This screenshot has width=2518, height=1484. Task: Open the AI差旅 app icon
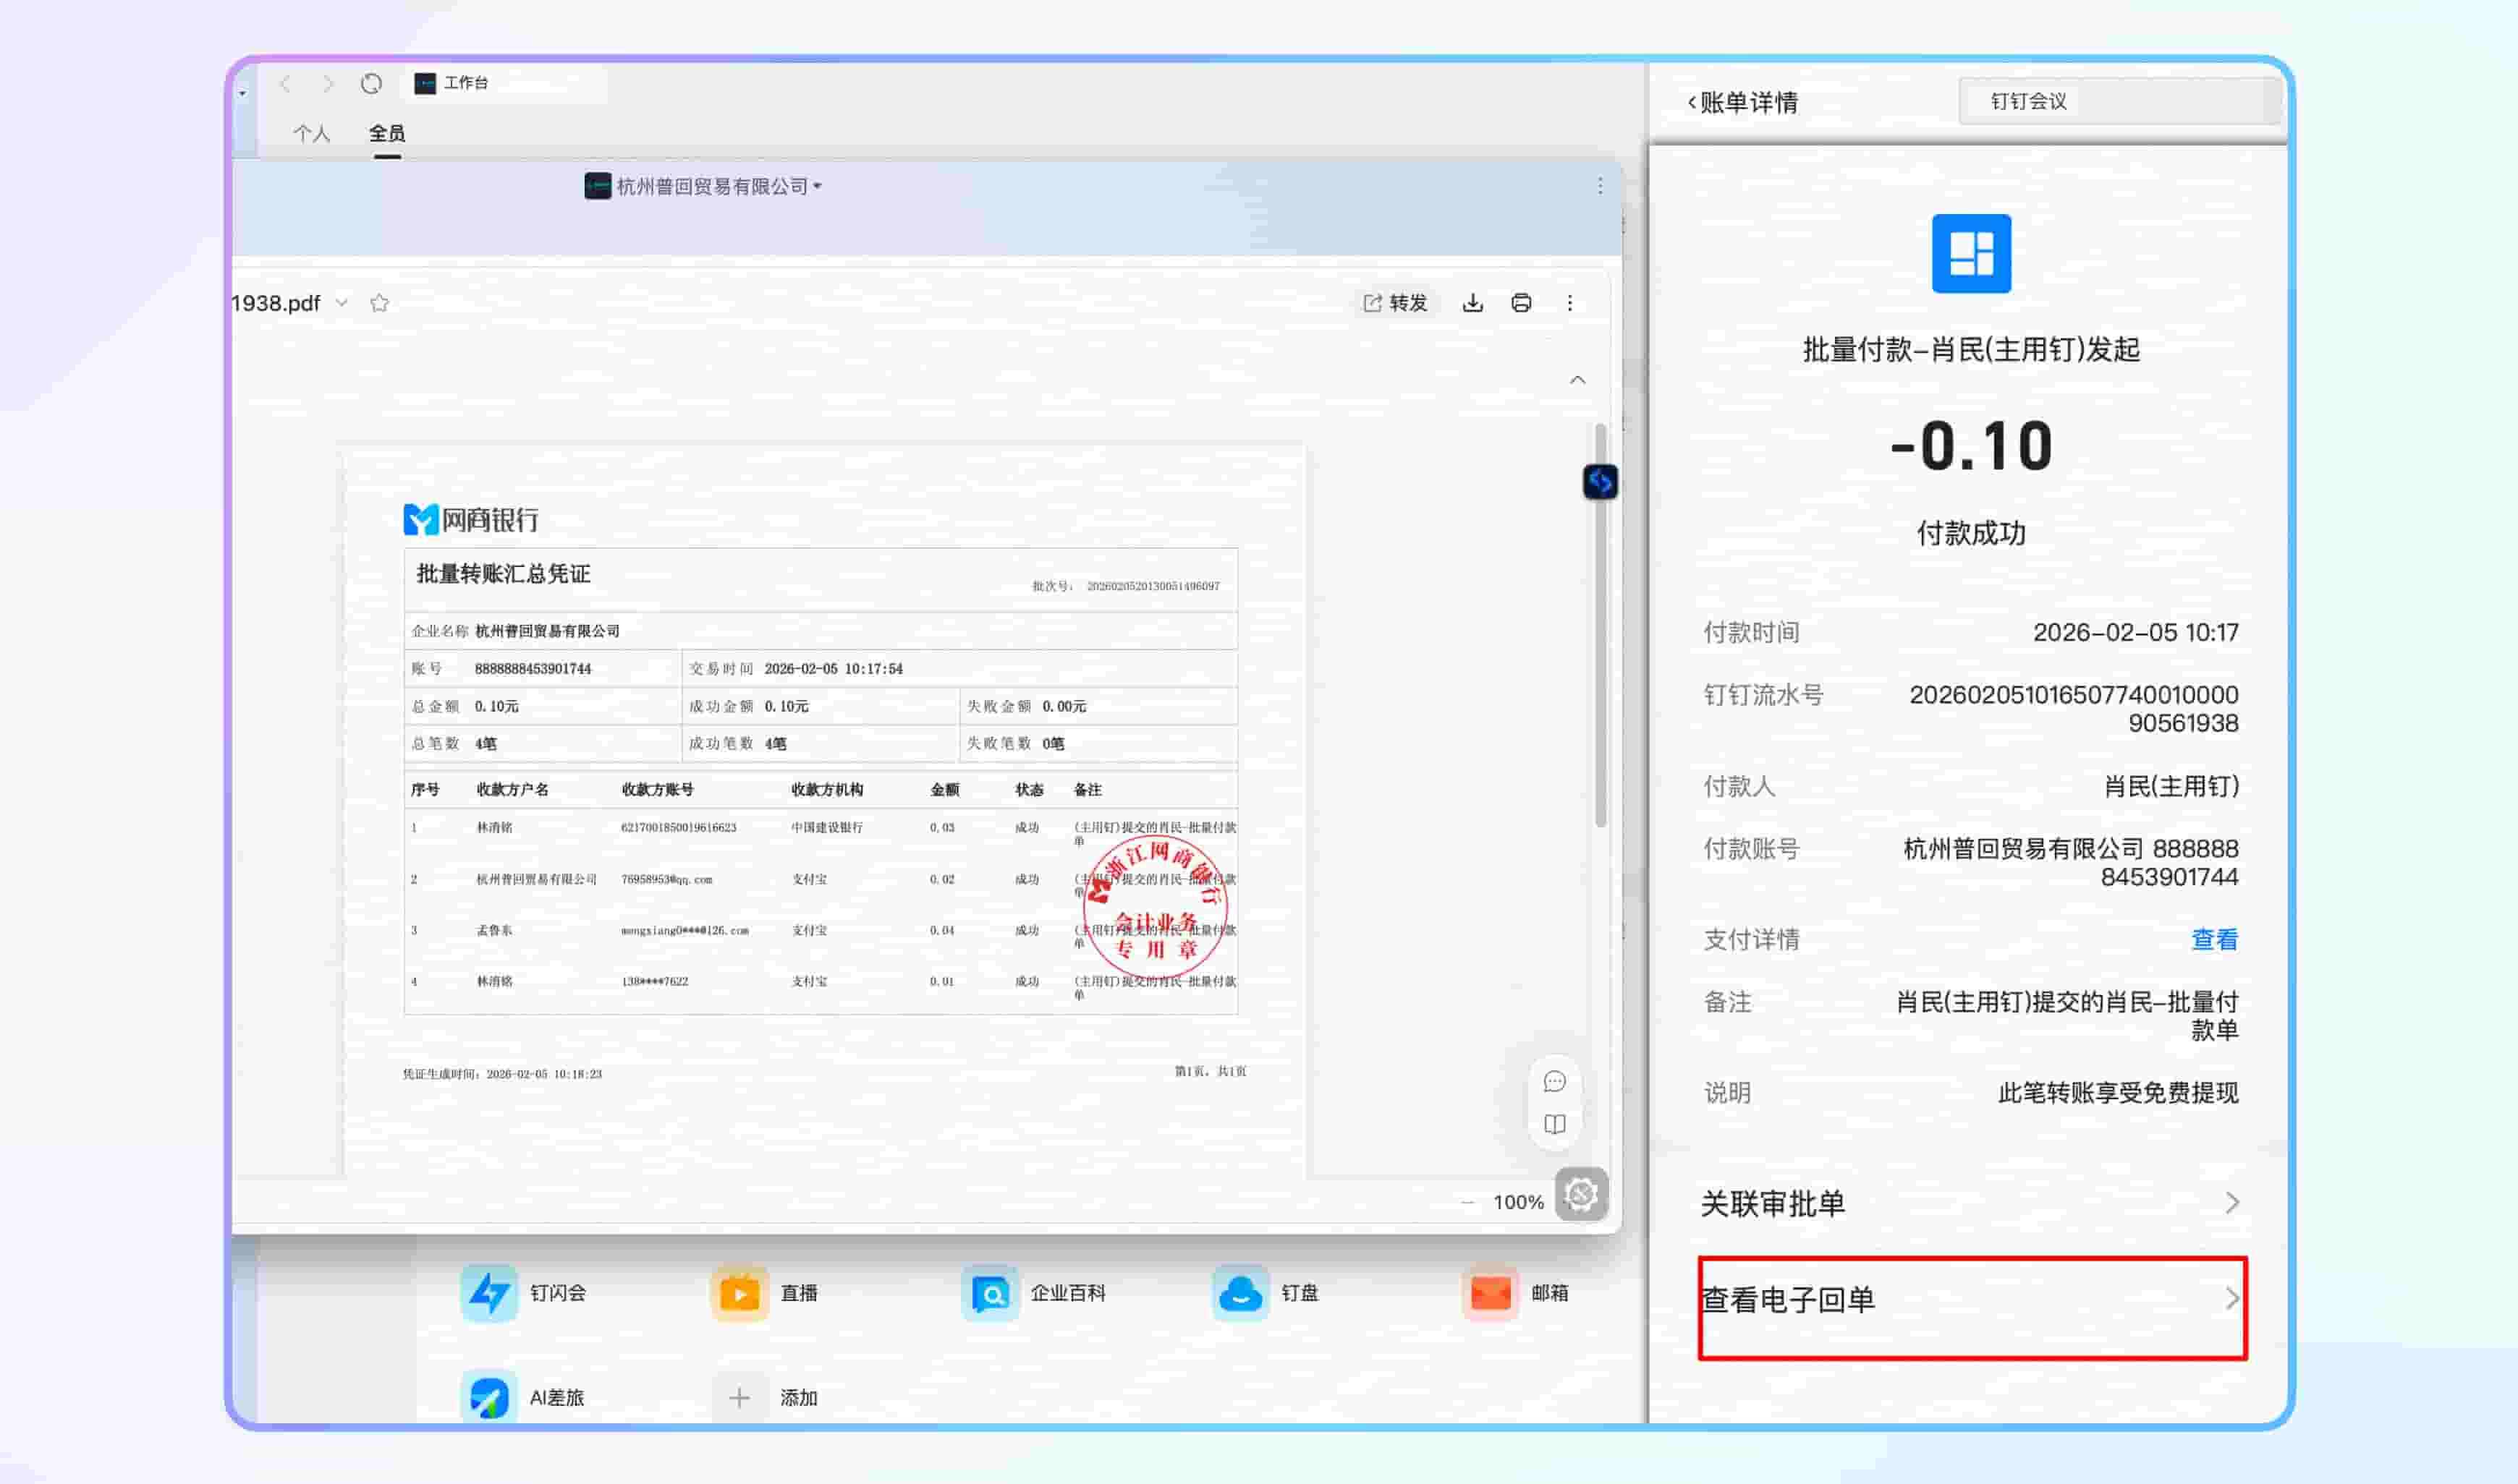(x=489, y=1397)
